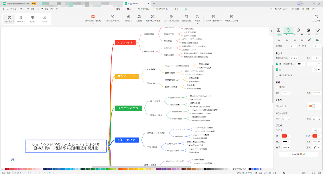Open the Start (開始) ribbon tab
Viewport: 323px width, 174px height.
click(x=118, y=9)
